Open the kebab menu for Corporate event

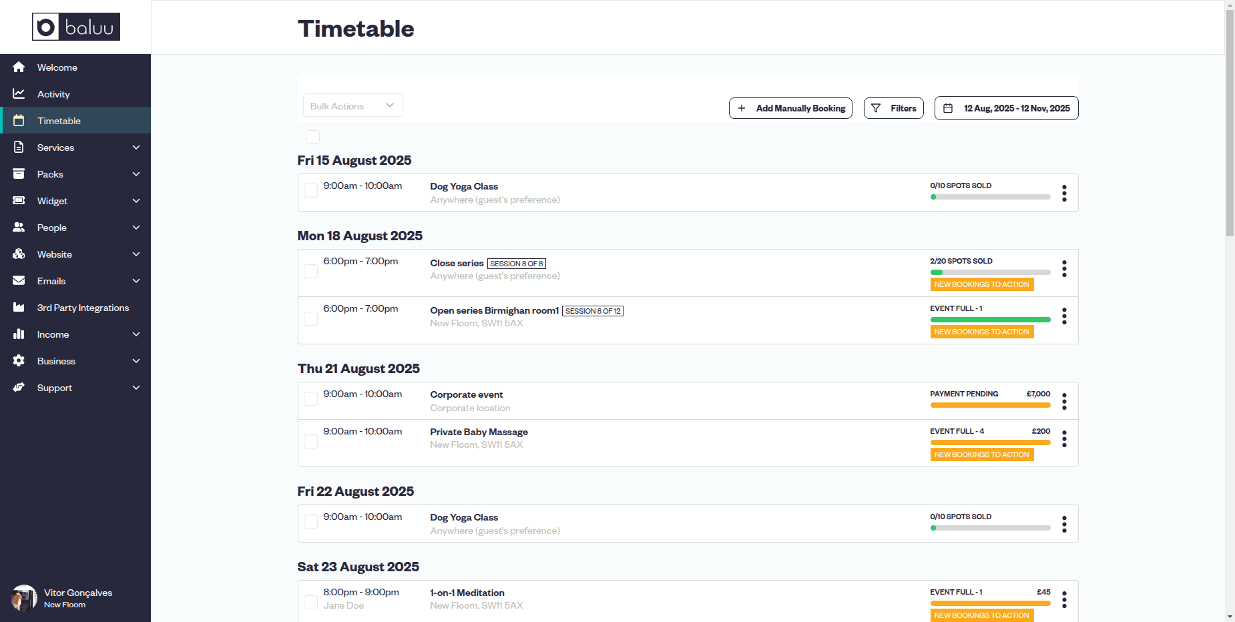coord(1064,400)
